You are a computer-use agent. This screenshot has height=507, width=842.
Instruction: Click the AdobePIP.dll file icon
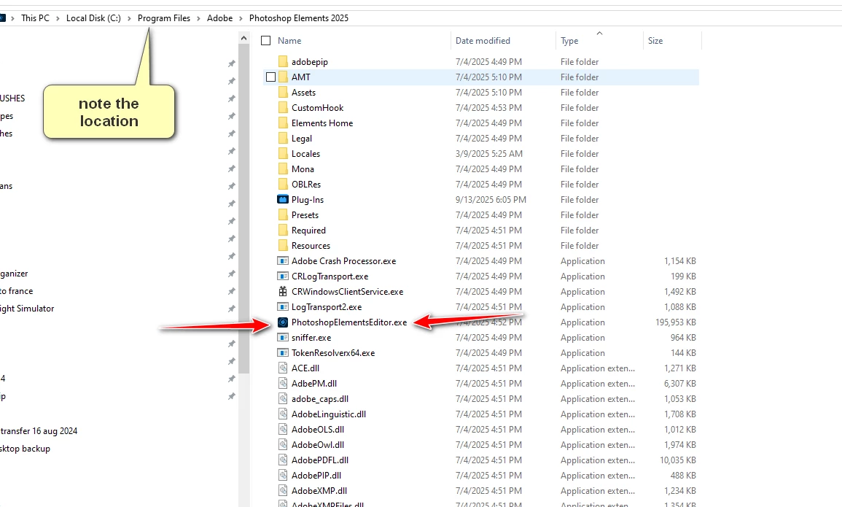(x=283, y=476)
